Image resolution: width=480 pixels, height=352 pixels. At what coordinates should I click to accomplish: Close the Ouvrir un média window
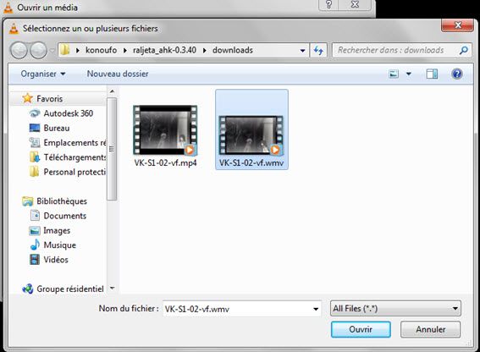click(x=355, y=5)
